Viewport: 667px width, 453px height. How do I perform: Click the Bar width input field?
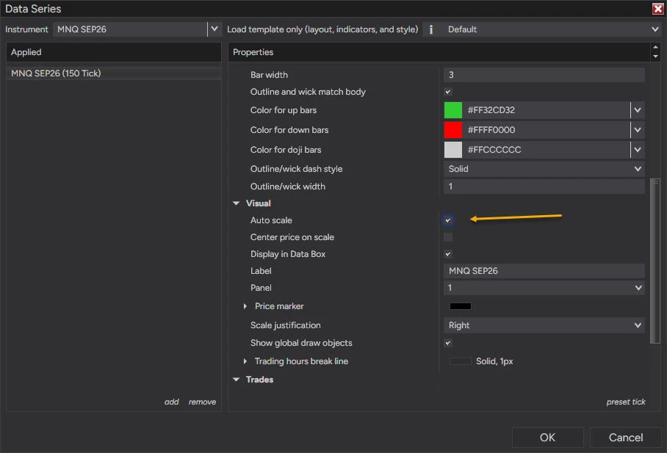[544, 75]
